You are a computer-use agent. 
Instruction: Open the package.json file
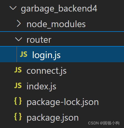pos(53,118)
